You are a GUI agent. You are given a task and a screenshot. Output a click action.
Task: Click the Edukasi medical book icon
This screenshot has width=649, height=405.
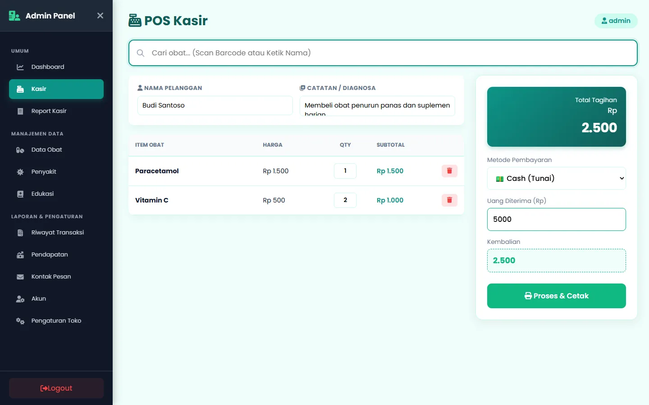click(x=20, y=194)
